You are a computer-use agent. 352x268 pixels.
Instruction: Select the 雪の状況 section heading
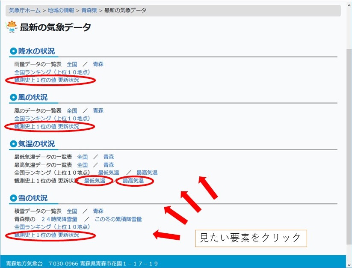tap(33, 198)
